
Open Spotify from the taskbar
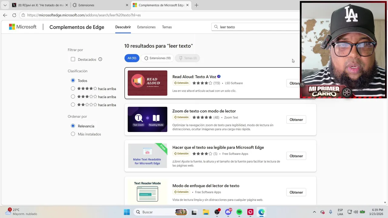click(239, 212)
